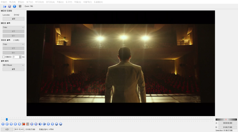Open the audio output Copy dropdown
Image resolution: width=238 pixels, height=132 pixels.
pyautogui.click(x=13, y=44)
